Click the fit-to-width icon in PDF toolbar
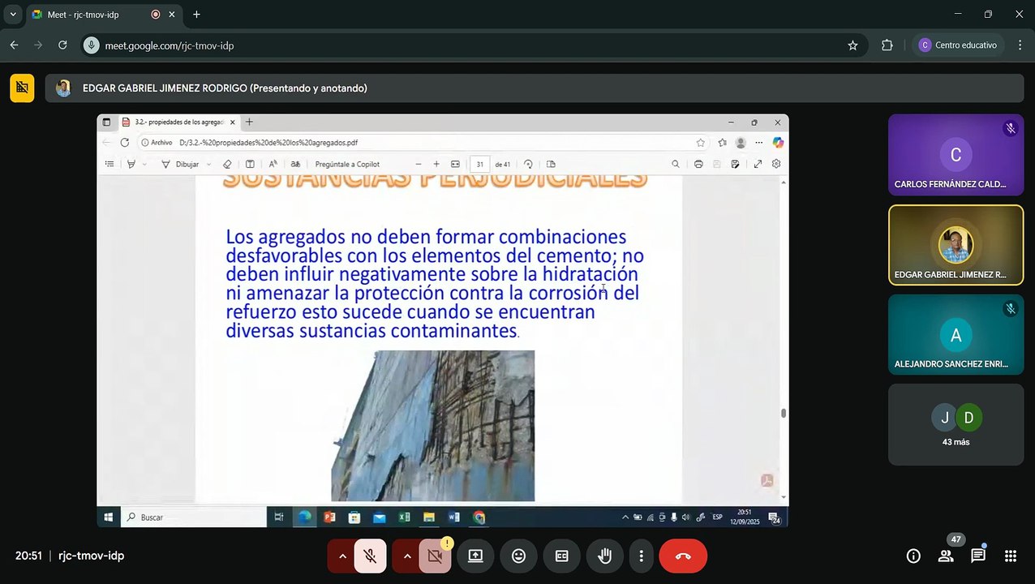Screen dimensions: 1035x584 point(455,164)
